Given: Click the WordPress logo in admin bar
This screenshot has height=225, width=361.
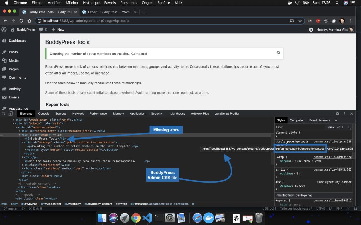Looking at the screenshot, I should (x=4, y=30).
